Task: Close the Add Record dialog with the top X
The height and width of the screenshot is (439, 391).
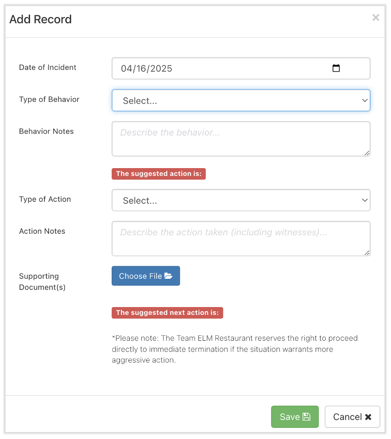Action: [376, 18]
